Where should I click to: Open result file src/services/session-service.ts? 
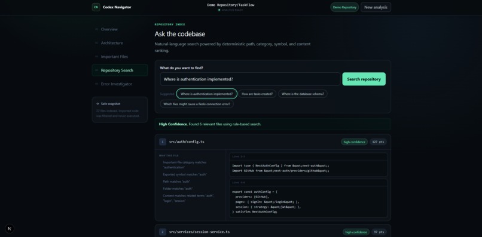pos(199,232)
